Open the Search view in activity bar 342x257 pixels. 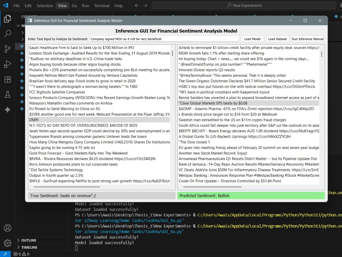point(8,34)
